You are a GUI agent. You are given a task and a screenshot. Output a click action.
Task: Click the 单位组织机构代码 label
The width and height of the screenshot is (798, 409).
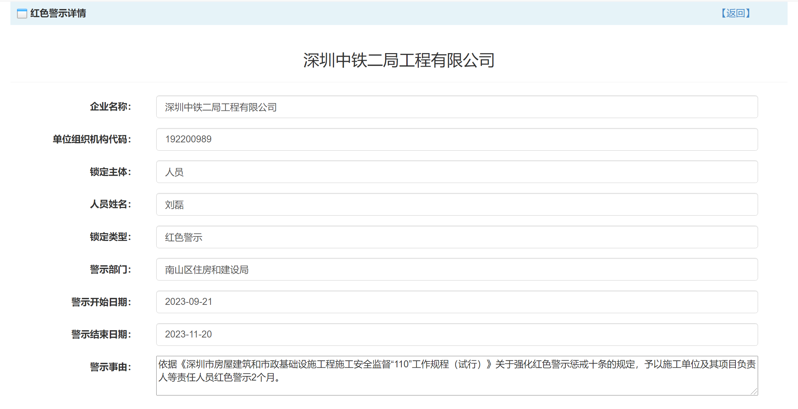(92, 139)
